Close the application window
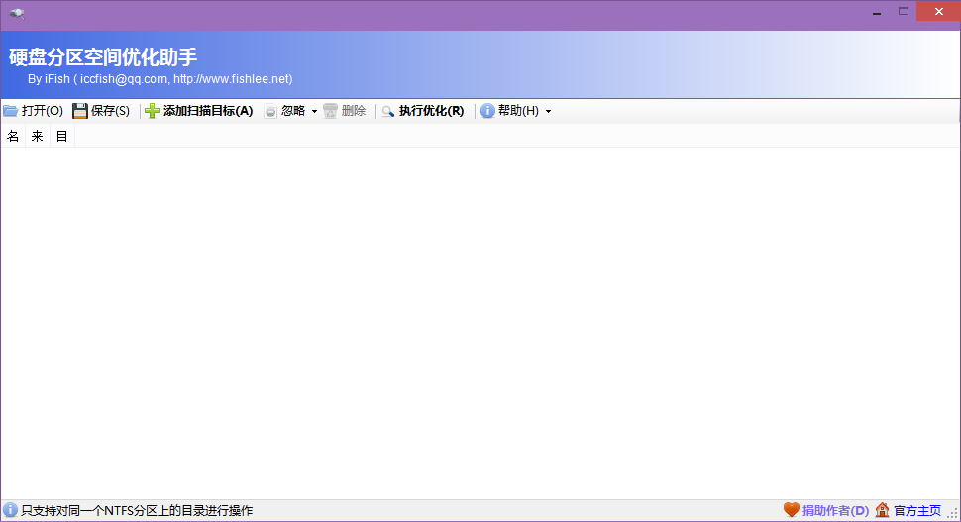The height and width of the screenshot is (522, 961). 938,11
